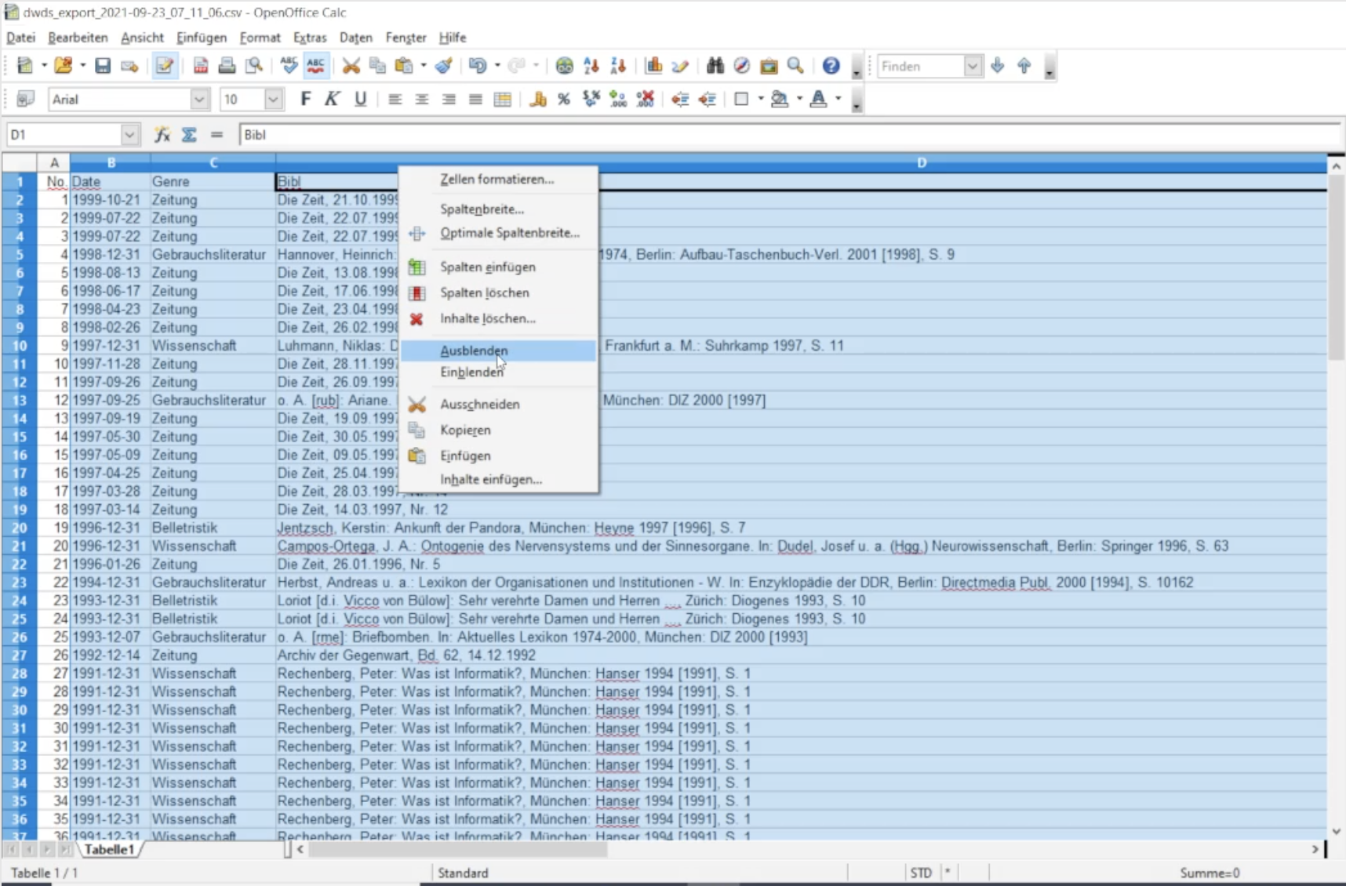
Task: Sort ascending icon
Action: 591,66
